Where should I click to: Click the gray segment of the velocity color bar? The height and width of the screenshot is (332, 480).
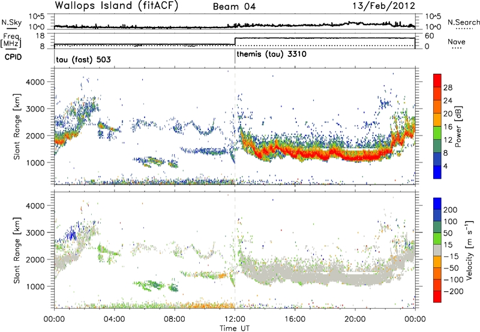click(x=437, y=250)
